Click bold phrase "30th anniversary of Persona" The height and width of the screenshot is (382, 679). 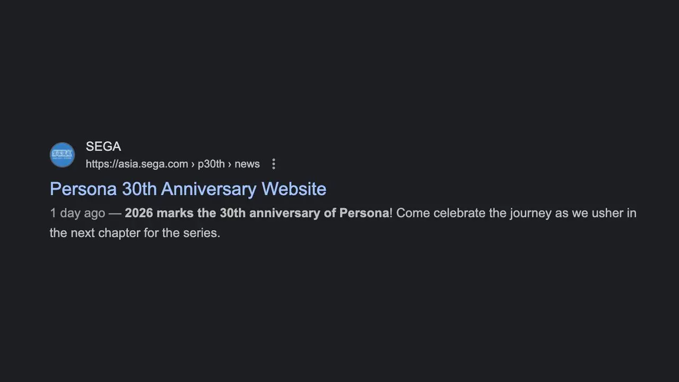[304, 213]
